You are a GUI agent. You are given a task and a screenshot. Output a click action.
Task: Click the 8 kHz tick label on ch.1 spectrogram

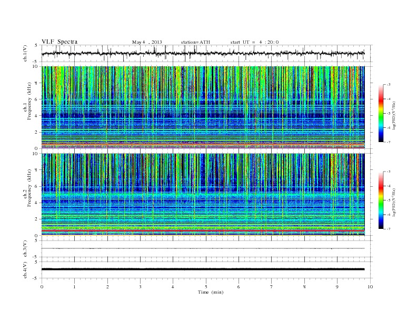[37, 83]
